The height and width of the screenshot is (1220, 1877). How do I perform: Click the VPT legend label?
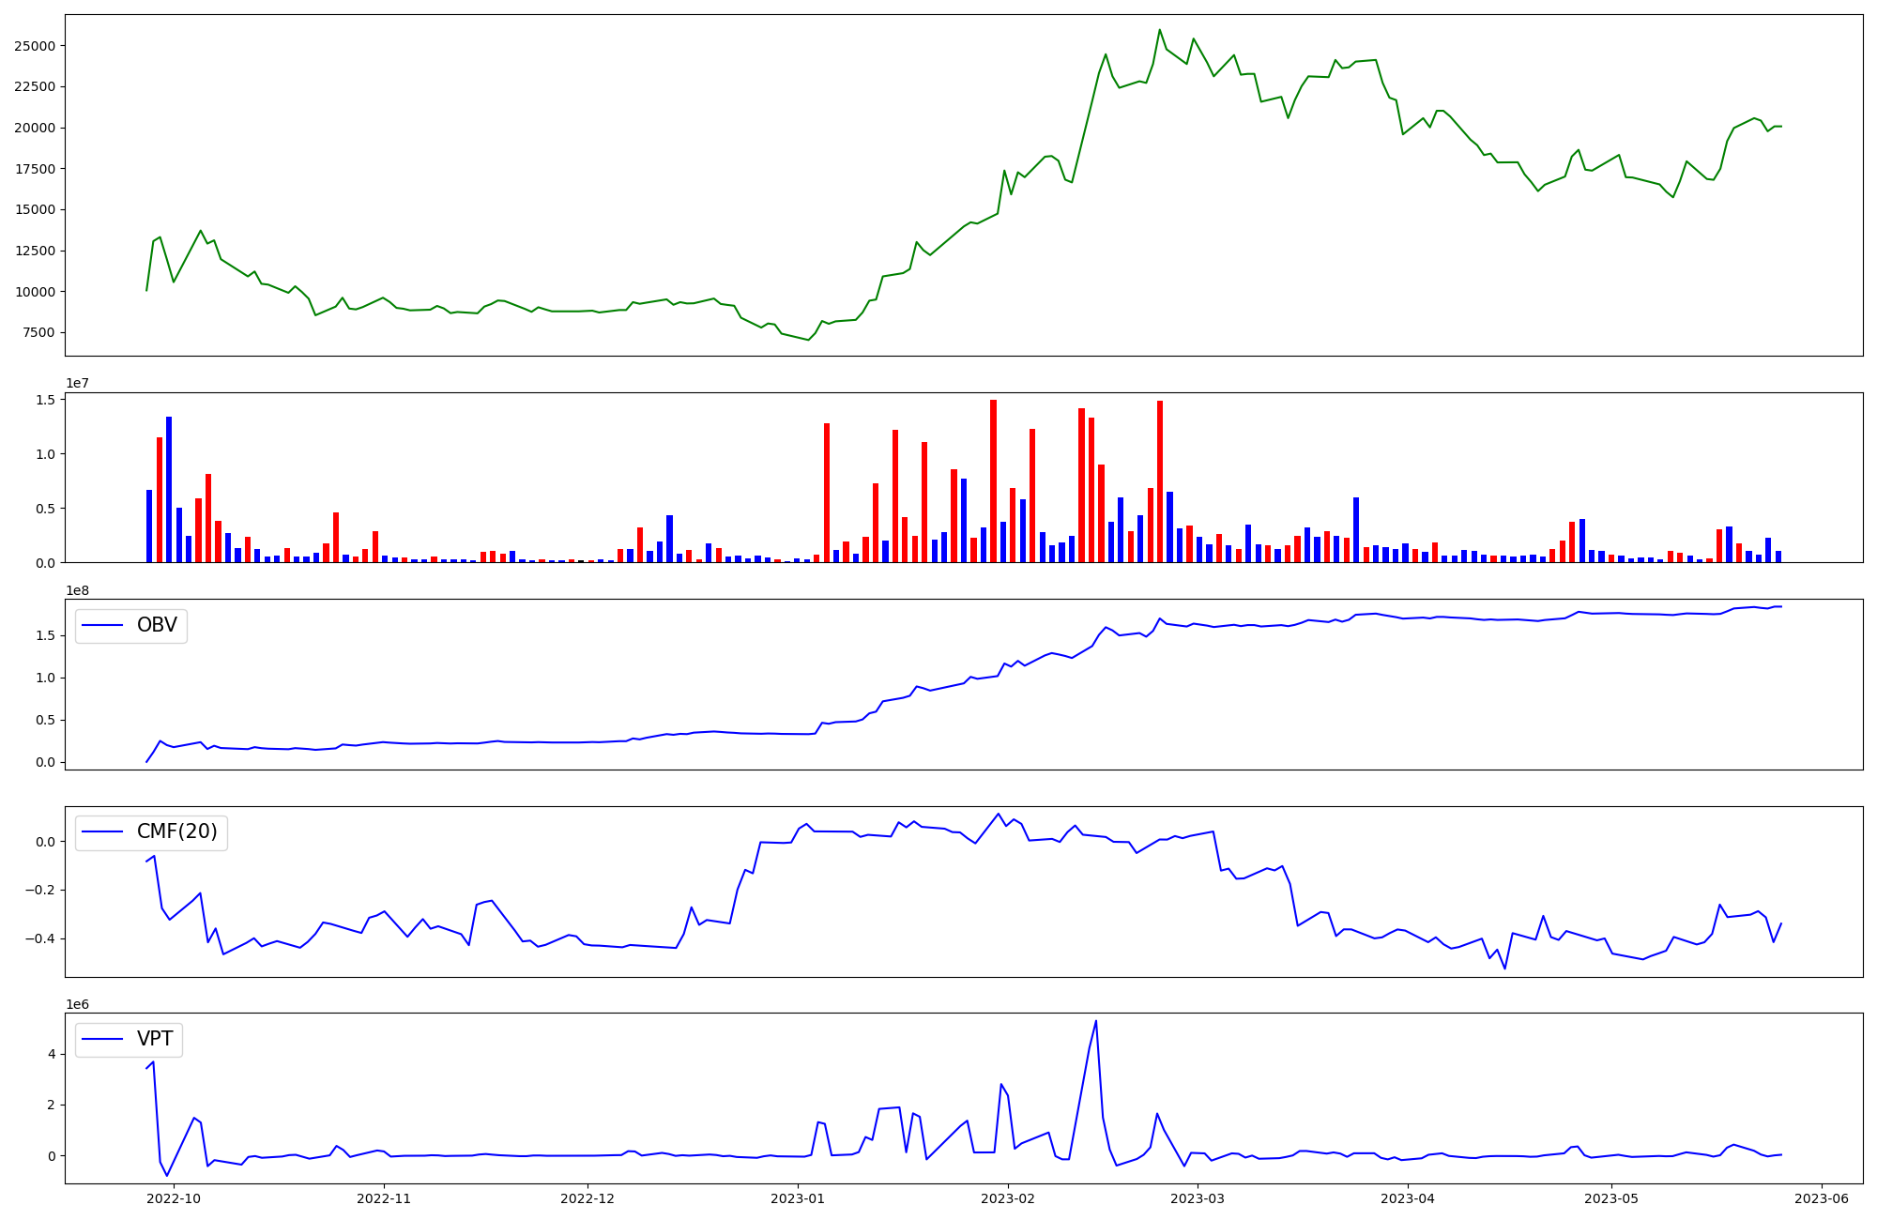click(x=155, y=1040)
